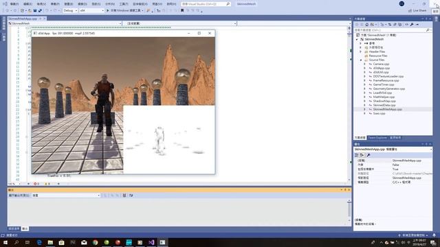Viewport: 440px width, 247px height.
Task: Click the Visual Studio search box
Action: point(206,4)
